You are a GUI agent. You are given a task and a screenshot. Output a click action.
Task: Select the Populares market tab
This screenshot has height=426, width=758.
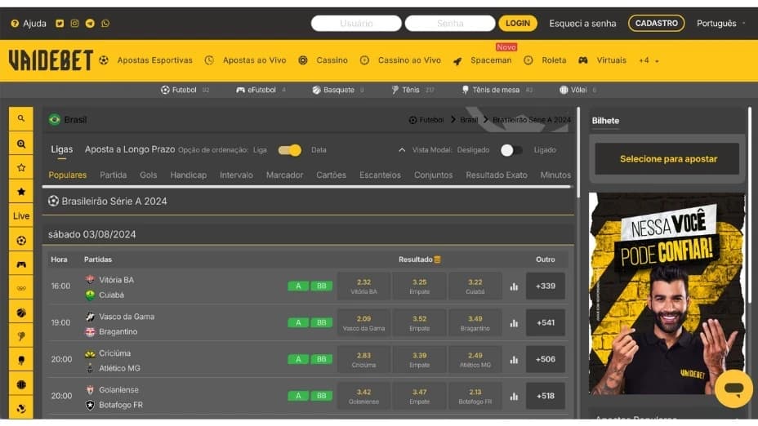[x=68, y=175]
